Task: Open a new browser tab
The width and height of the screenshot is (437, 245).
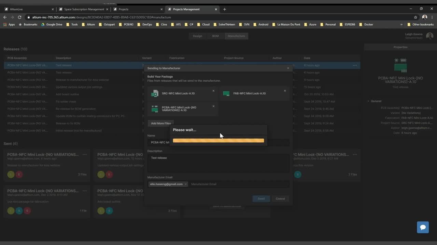Action: click(x=224, y=9)
